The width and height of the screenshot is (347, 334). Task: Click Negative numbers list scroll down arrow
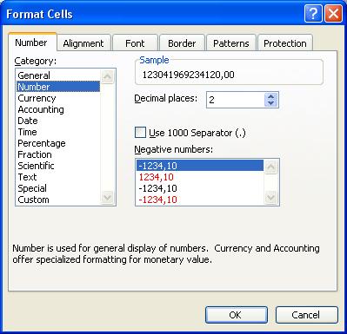coord(270,198)
